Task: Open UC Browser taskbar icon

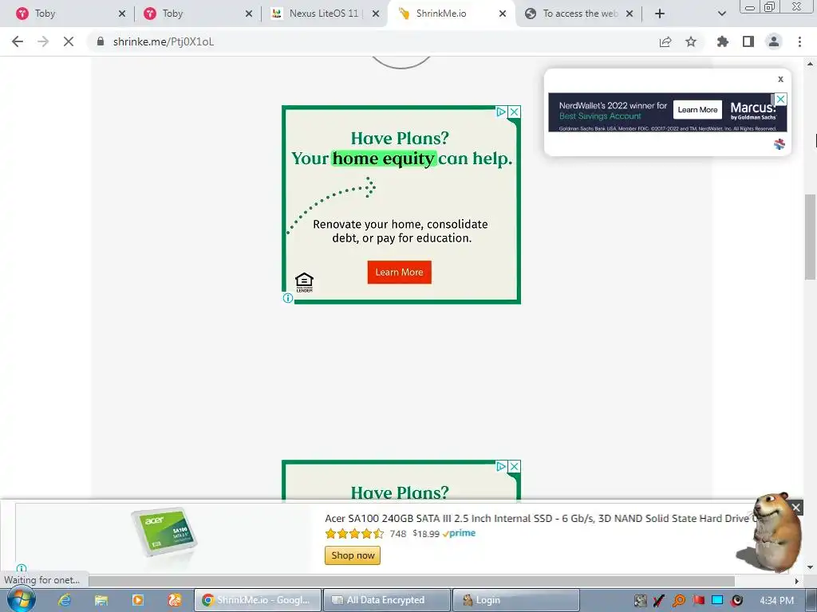Action: (175, 600)
